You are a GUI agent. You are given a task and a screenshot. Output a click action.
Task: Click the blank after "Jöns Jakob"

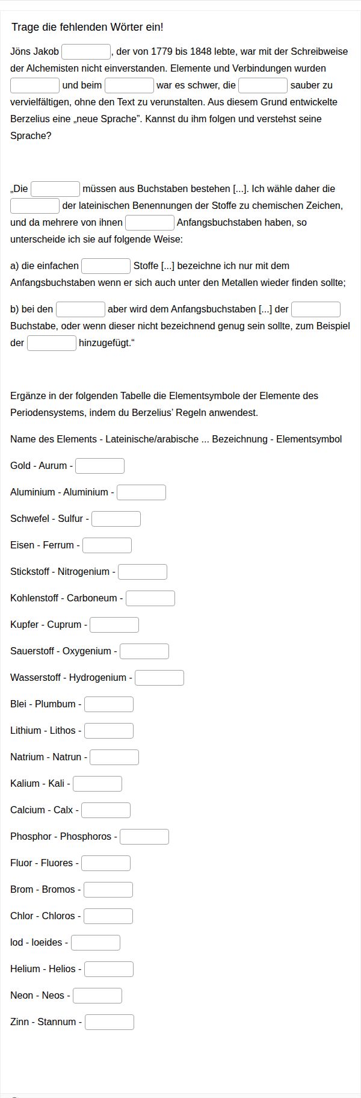pyautogui.click(x=86, y=52)
